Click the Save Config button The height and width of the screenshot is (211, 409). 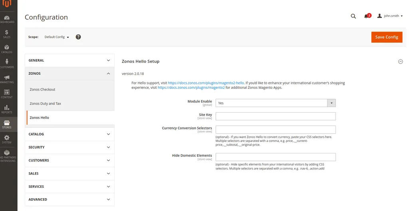(x=387, y=37)
